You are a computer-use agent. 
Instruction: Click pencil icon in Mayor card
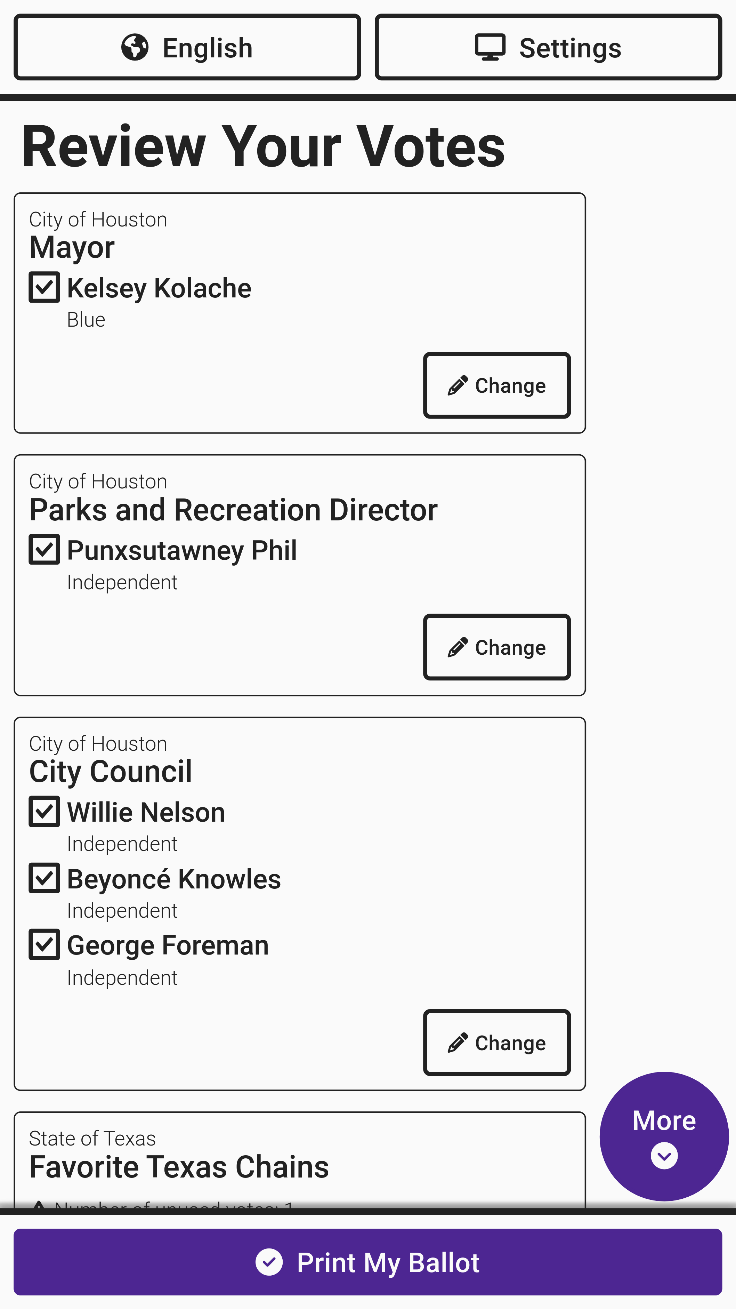click(458, 386)
